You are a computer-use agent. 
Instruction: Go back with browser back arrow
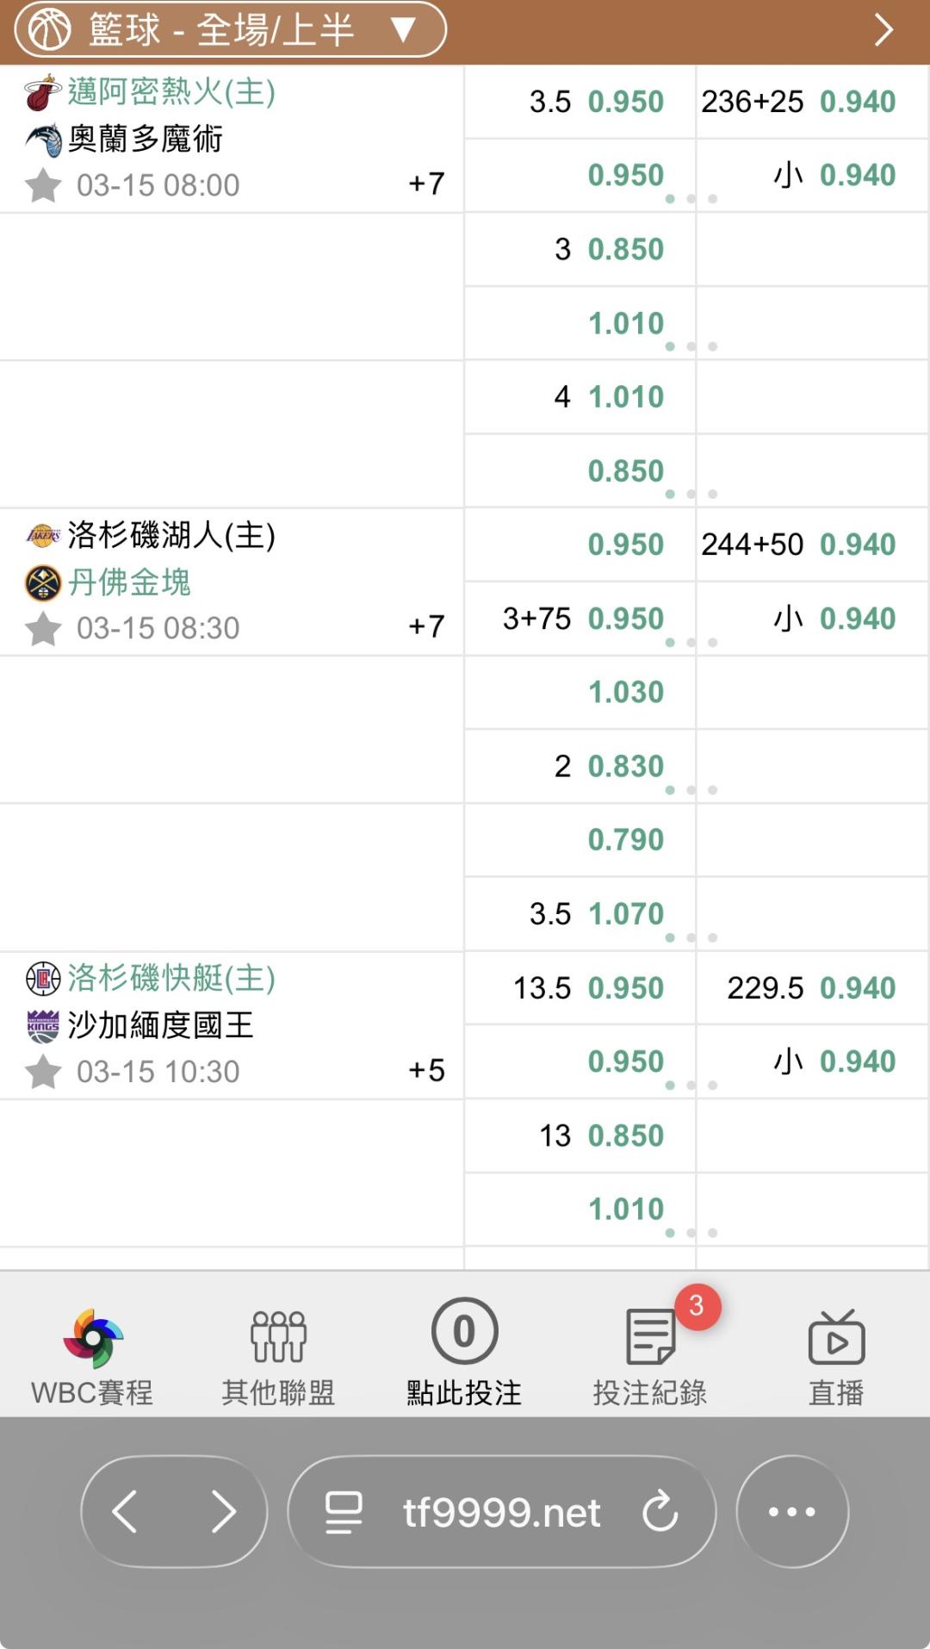126,1511
